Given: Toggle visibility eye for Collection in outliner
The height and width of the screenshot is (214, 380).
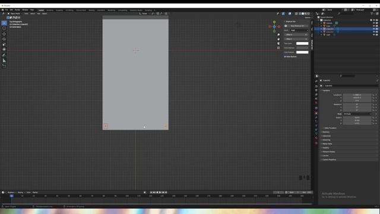Looking at the screenshot, I should pos(373,20).
